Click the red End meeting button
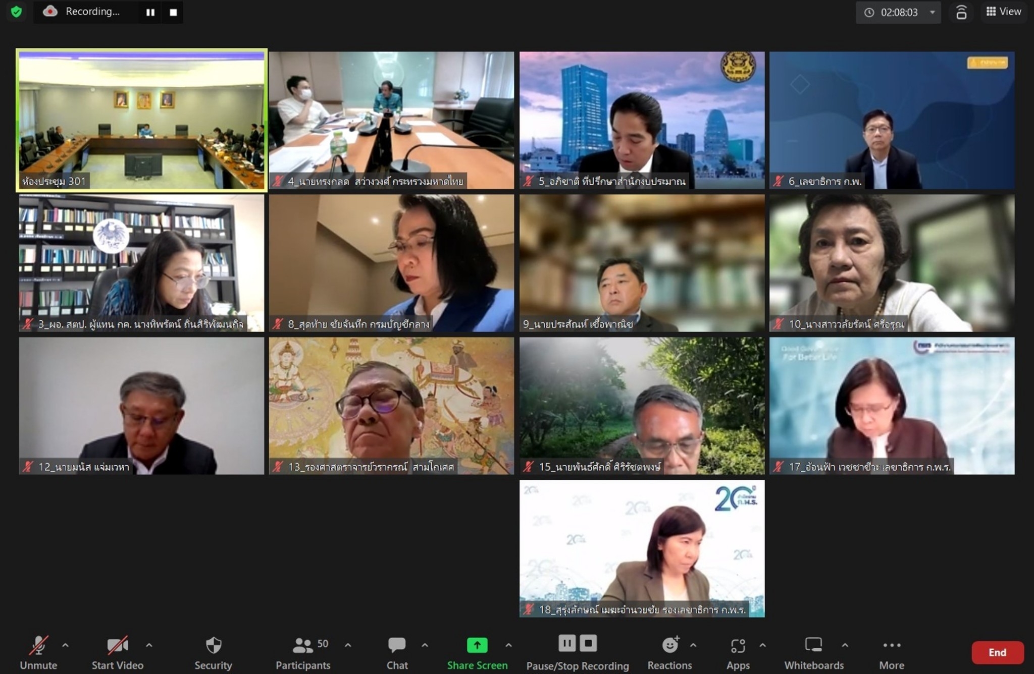This screenshot has width=1034, height=674. pyautogui.click(x=997, y=652)
